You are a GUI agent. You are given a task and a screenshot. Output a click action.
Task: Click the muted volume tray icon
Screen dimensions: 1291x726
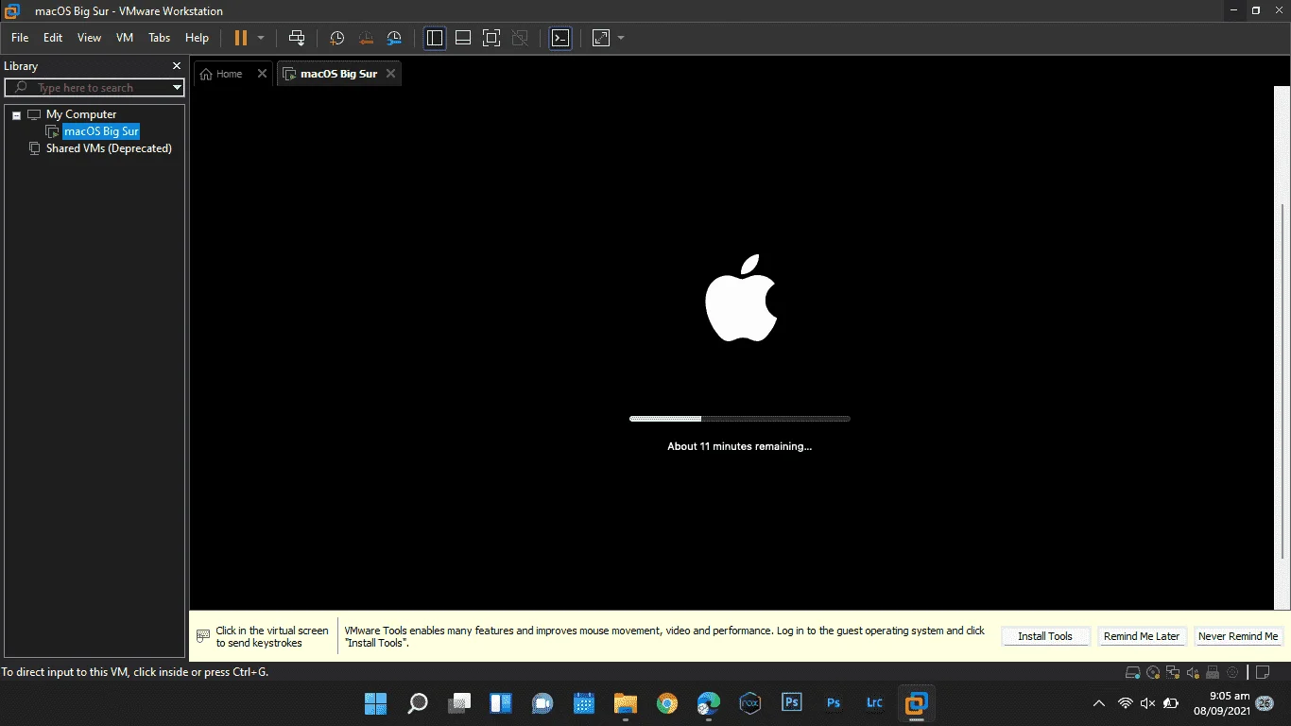[x=1147, y=703]
